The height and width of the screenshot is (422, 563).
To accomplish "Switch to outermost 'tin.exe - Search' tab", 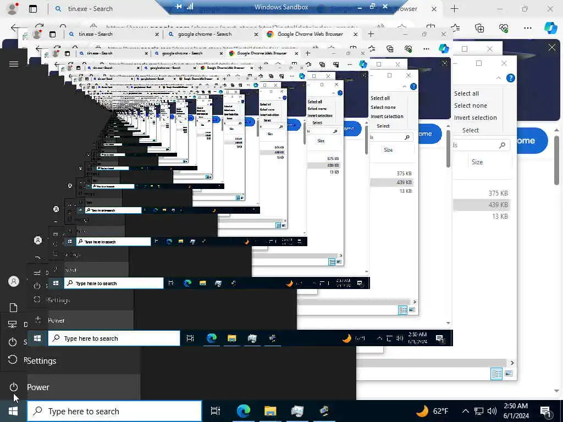I will (x=90, y=9).
